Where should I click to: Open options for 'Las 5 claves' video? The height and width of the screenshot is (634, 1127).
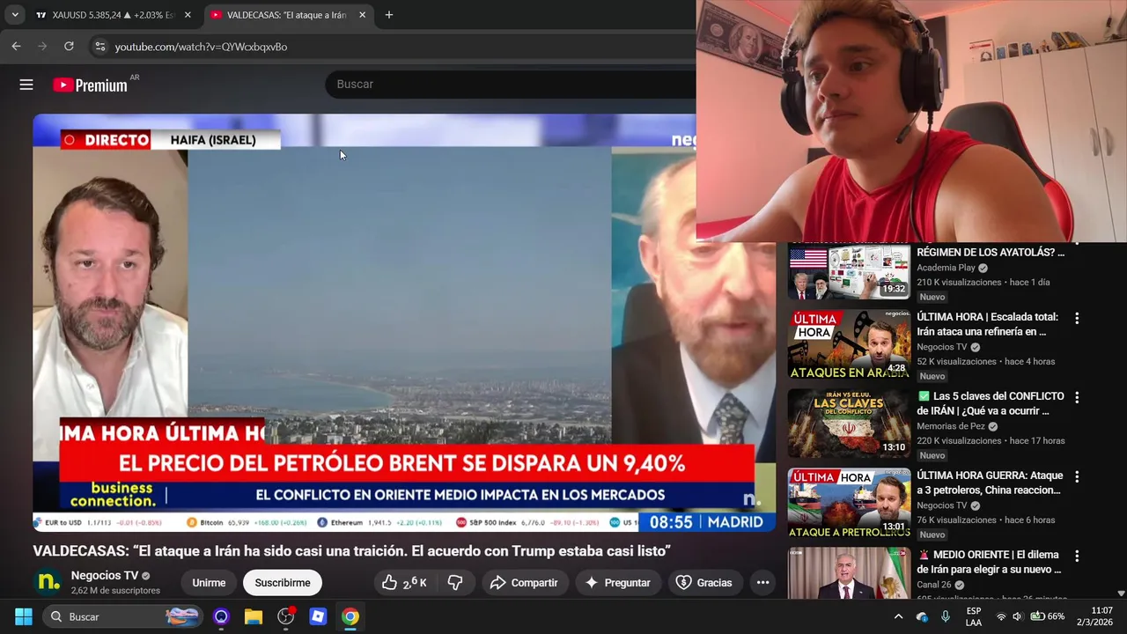(1076, 397)
